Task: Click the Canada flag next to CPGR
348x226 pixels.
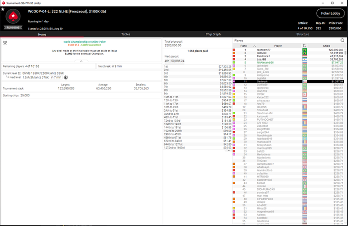Action: pyautogui.click(x=304, y=94)
